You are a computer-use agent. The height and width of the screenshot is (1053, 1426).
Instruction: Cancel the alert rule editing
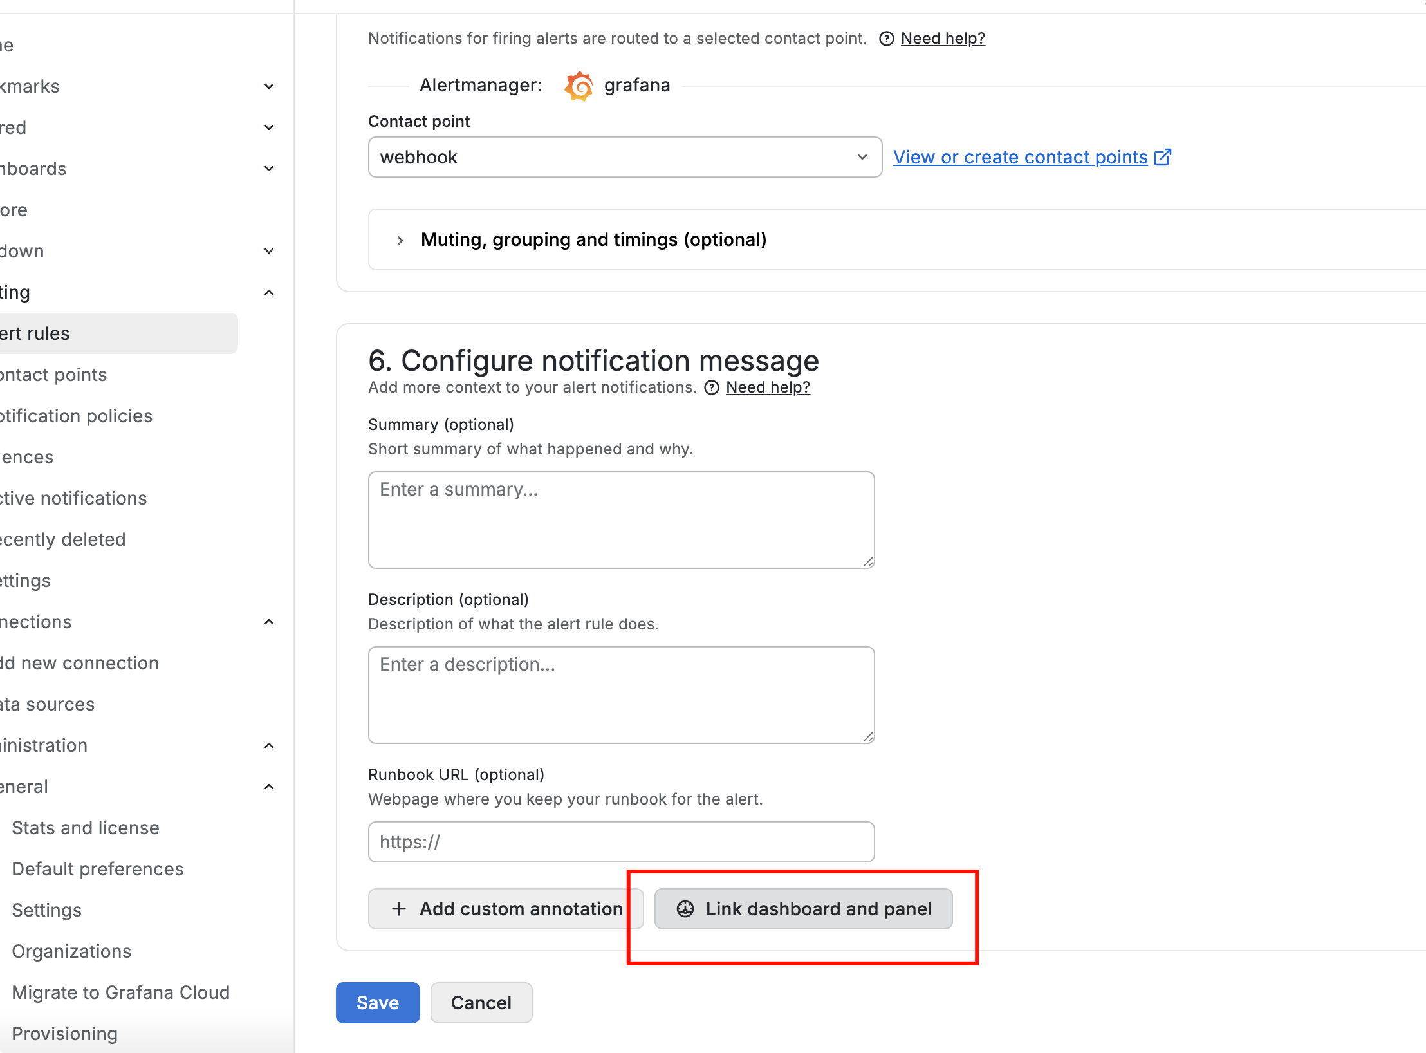[x=481, y=1003]
